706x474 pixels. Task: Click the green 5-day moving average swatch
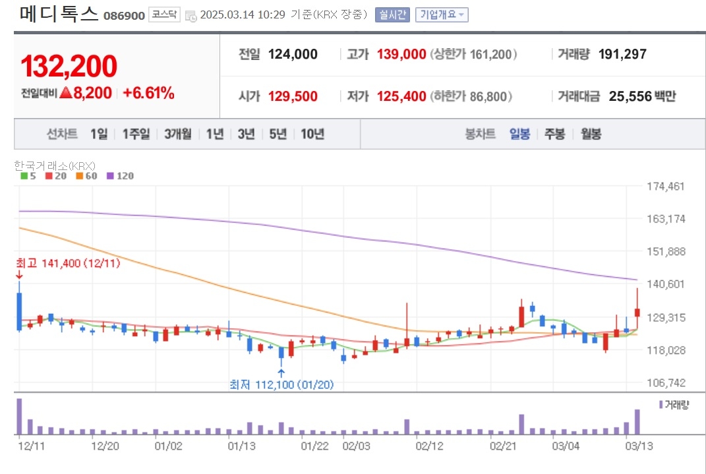[x=24, y=176]
